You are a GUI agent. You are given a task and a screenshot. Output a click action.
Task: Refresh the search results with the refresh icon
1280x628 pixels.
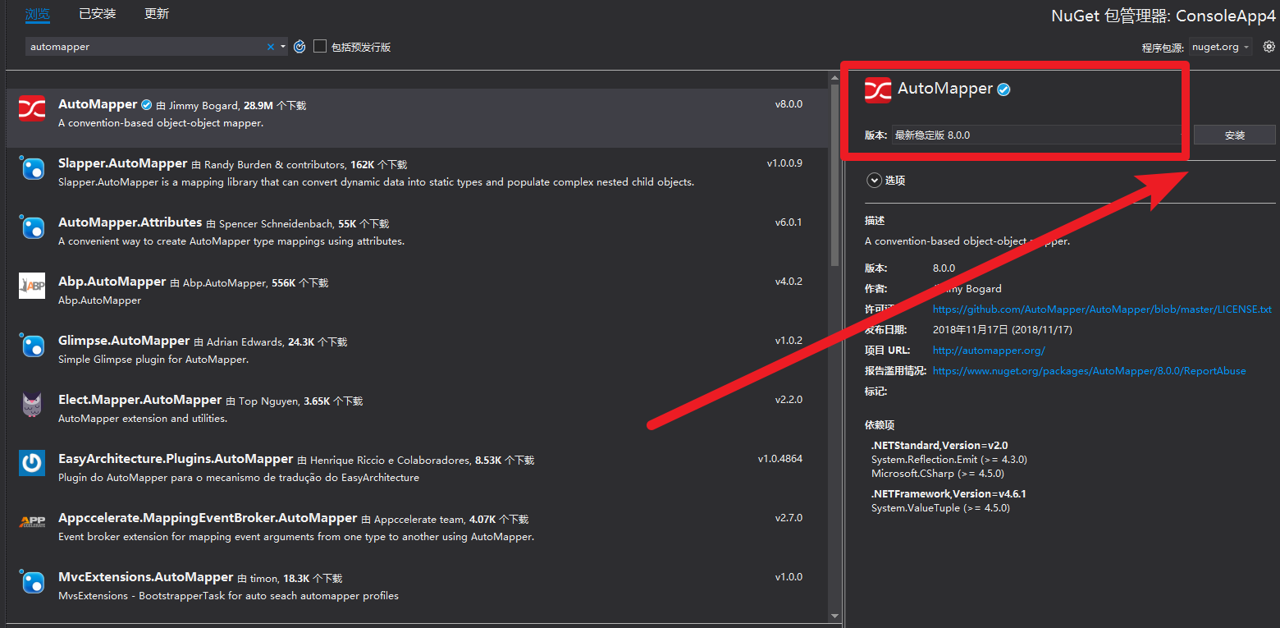pos(299,47)
